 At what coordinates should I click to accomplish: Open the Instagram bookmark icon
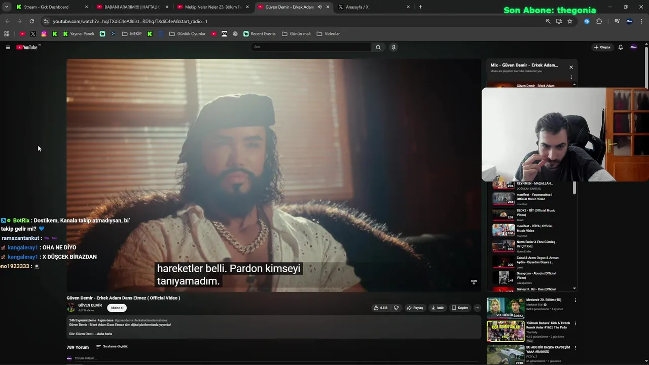click(x=44, y=34)
